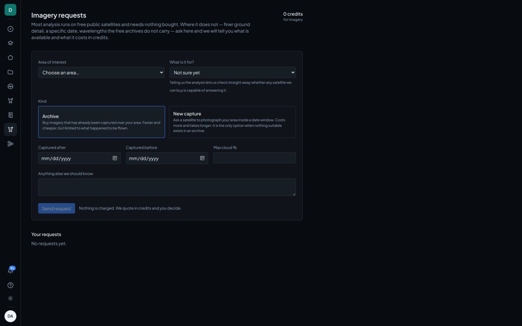Click the No requests yet text

pos(49,244)
